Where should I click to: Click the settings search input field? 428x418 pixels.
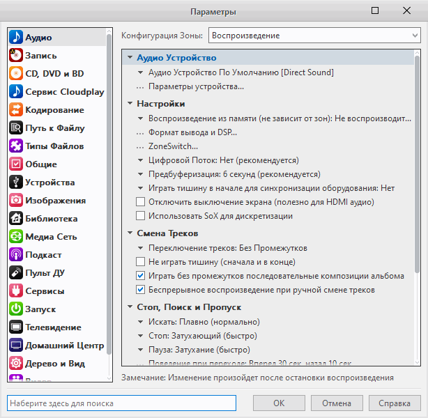[x=126, y=403]
